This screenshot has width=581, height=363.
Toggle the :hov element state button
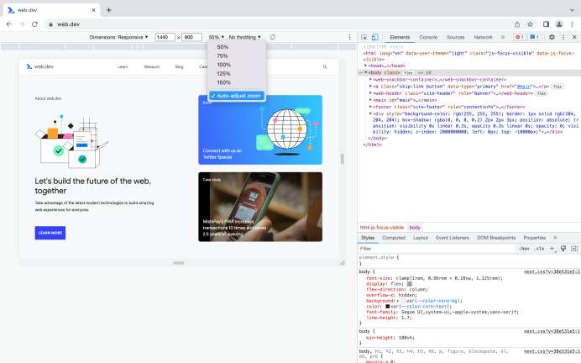tap(524, 249)
